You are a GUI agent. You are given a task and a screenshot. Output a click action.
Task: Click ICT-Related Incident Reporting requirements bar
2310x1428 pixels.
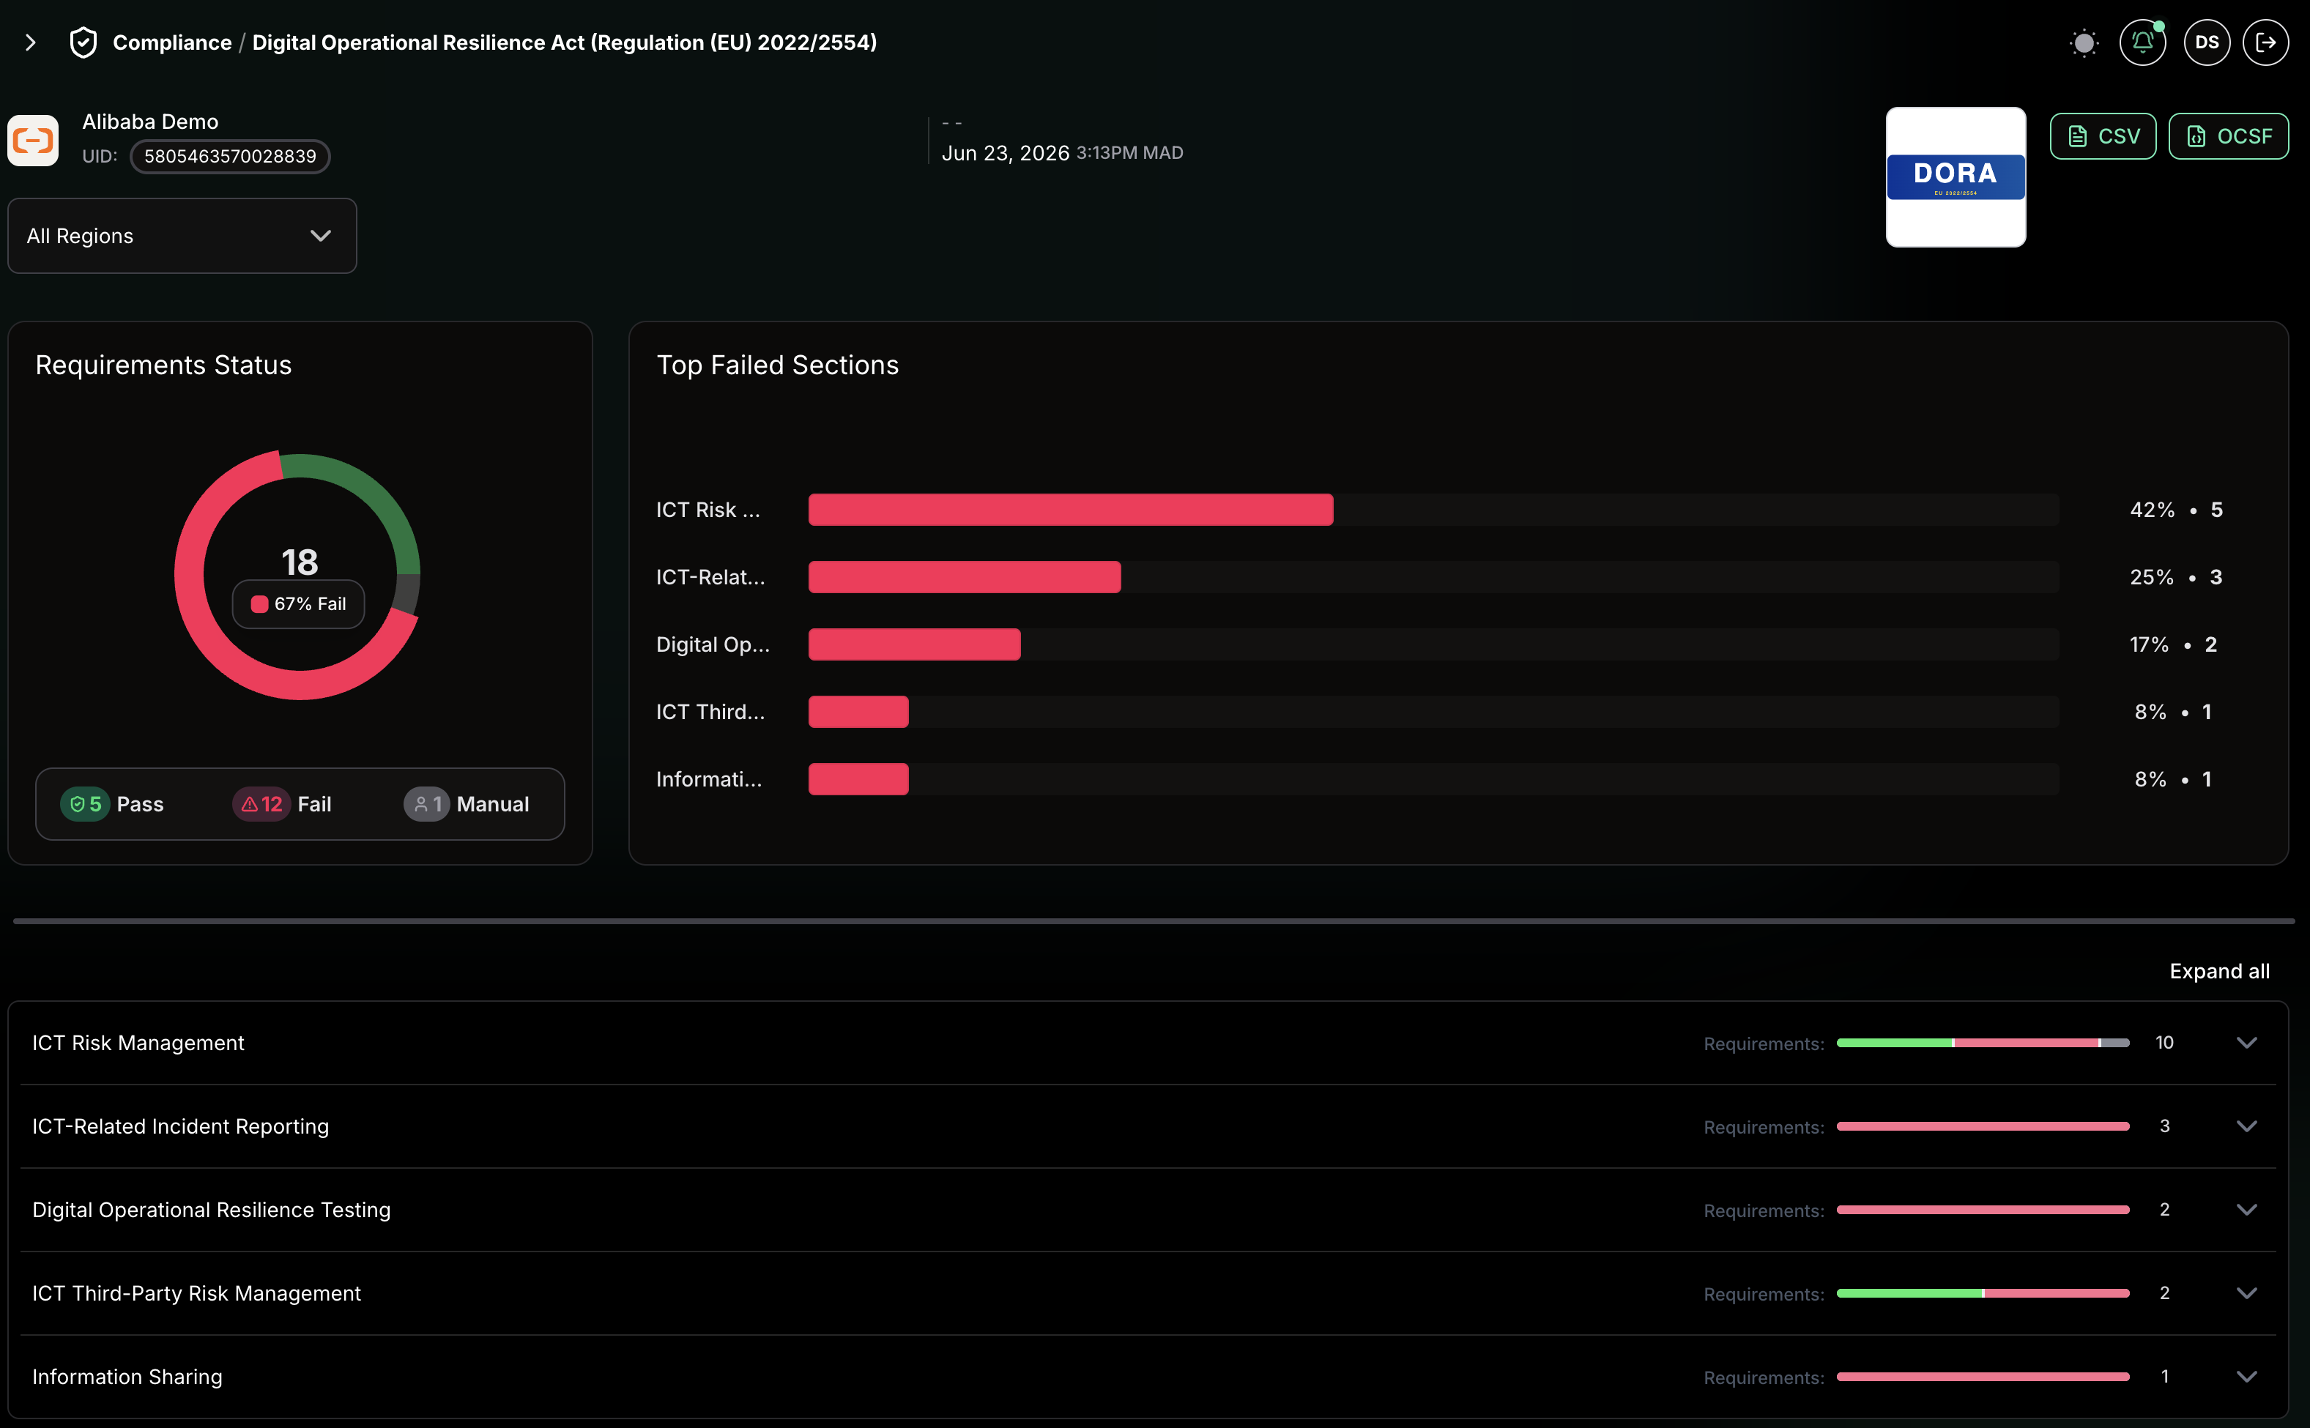click(x=1983, y=1126)
